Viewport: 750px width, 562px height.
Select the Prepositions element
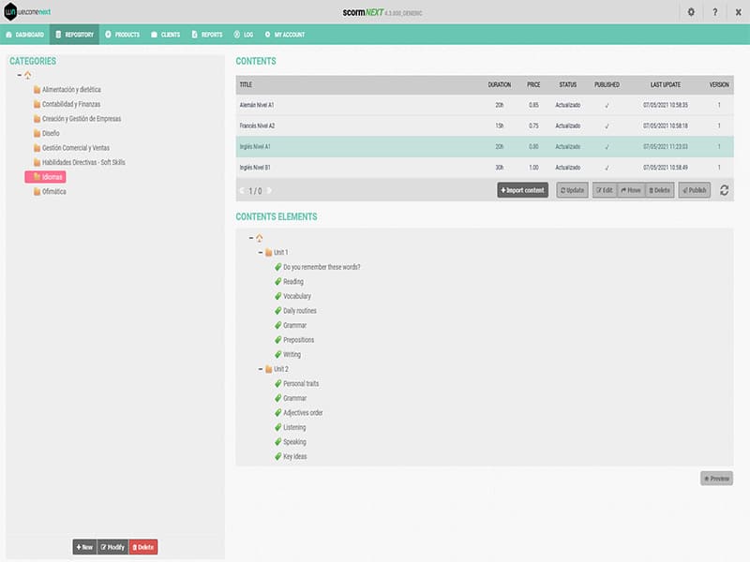point(298,340)
